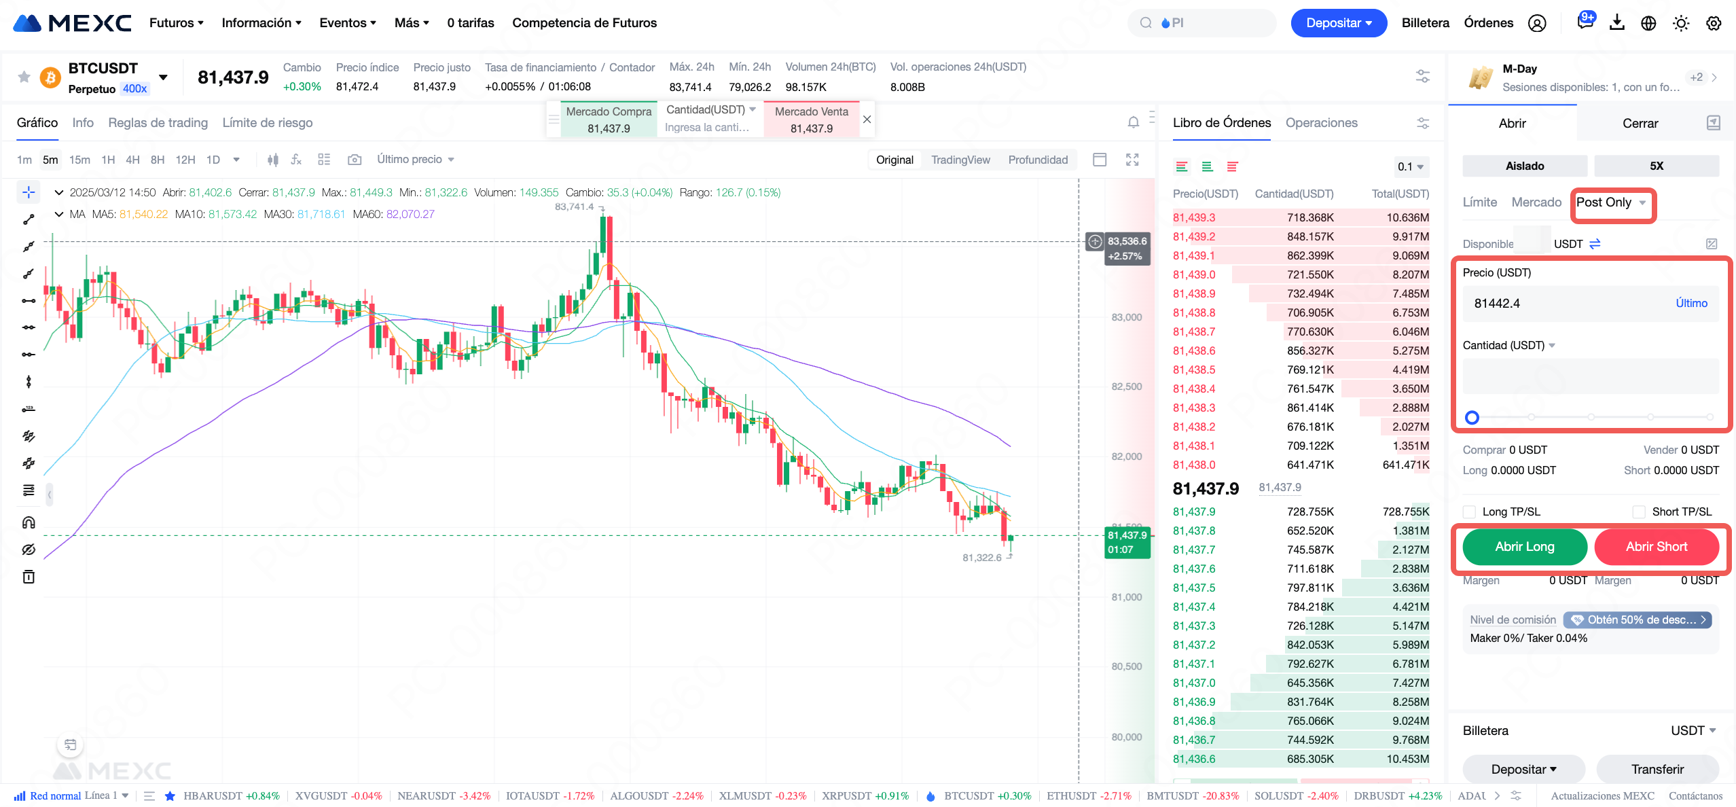This screenshot has height=807, width=1736.
Task: Show buy-only order book view
Action: (1207, 166)
